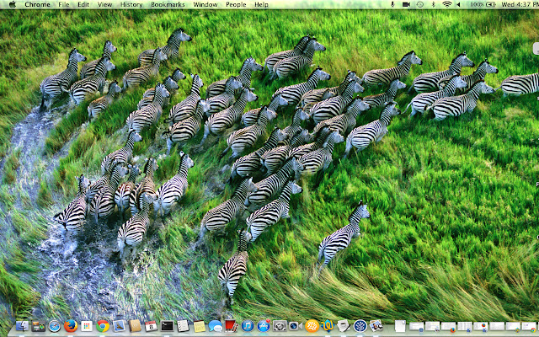Screen dimensions: 539x337
Task: Open the Edit menu
Action: tap(83, 4)
